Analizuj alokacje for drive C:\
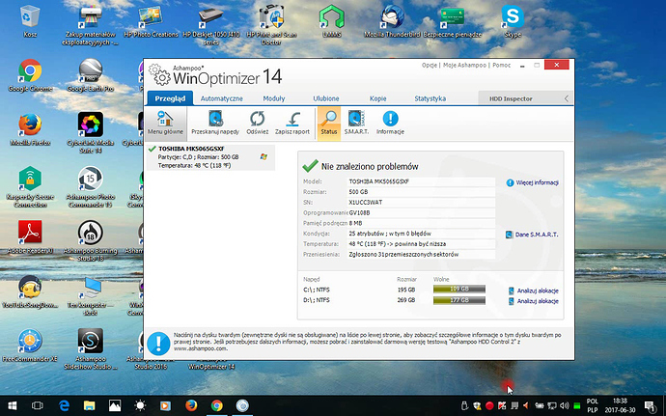Image resolution: width=666 pixels, height=416 pixels. 534,291
